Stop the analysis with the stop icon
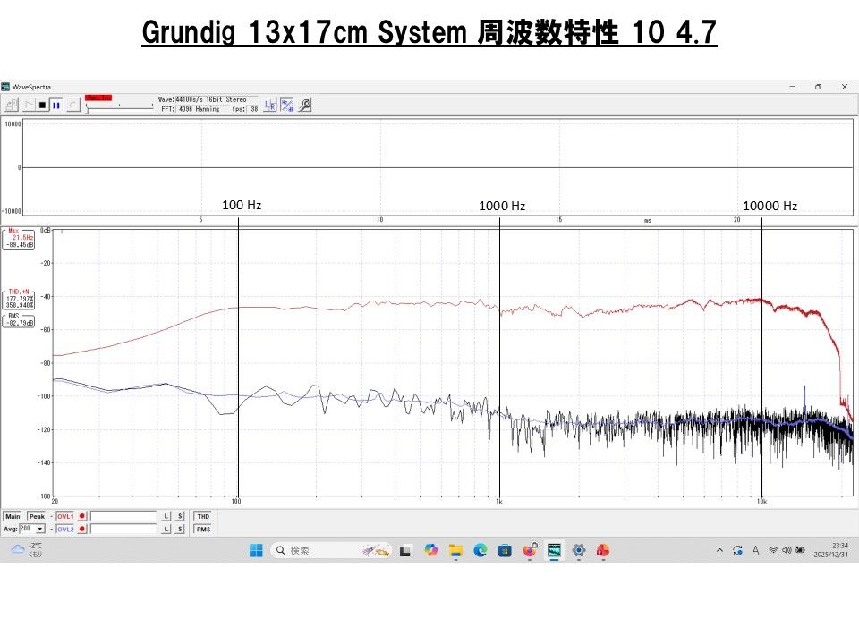Viewport: 859px width, 644px height. click(42, 105)
